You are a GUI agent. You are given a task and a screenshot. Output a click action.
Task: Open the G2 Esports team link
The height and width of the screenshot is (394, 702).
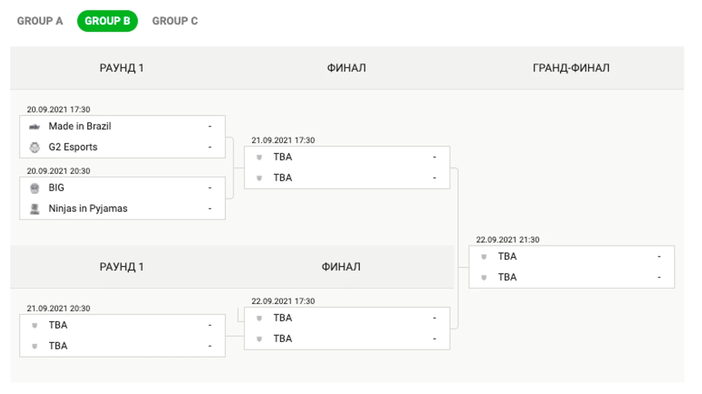tap(73, 147)
